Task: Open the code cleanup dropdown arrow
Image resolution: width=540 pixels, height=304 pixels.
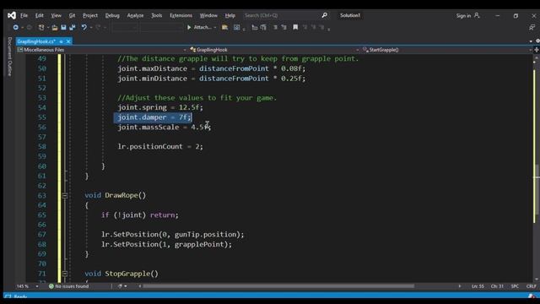Action: tap(126, 286)
